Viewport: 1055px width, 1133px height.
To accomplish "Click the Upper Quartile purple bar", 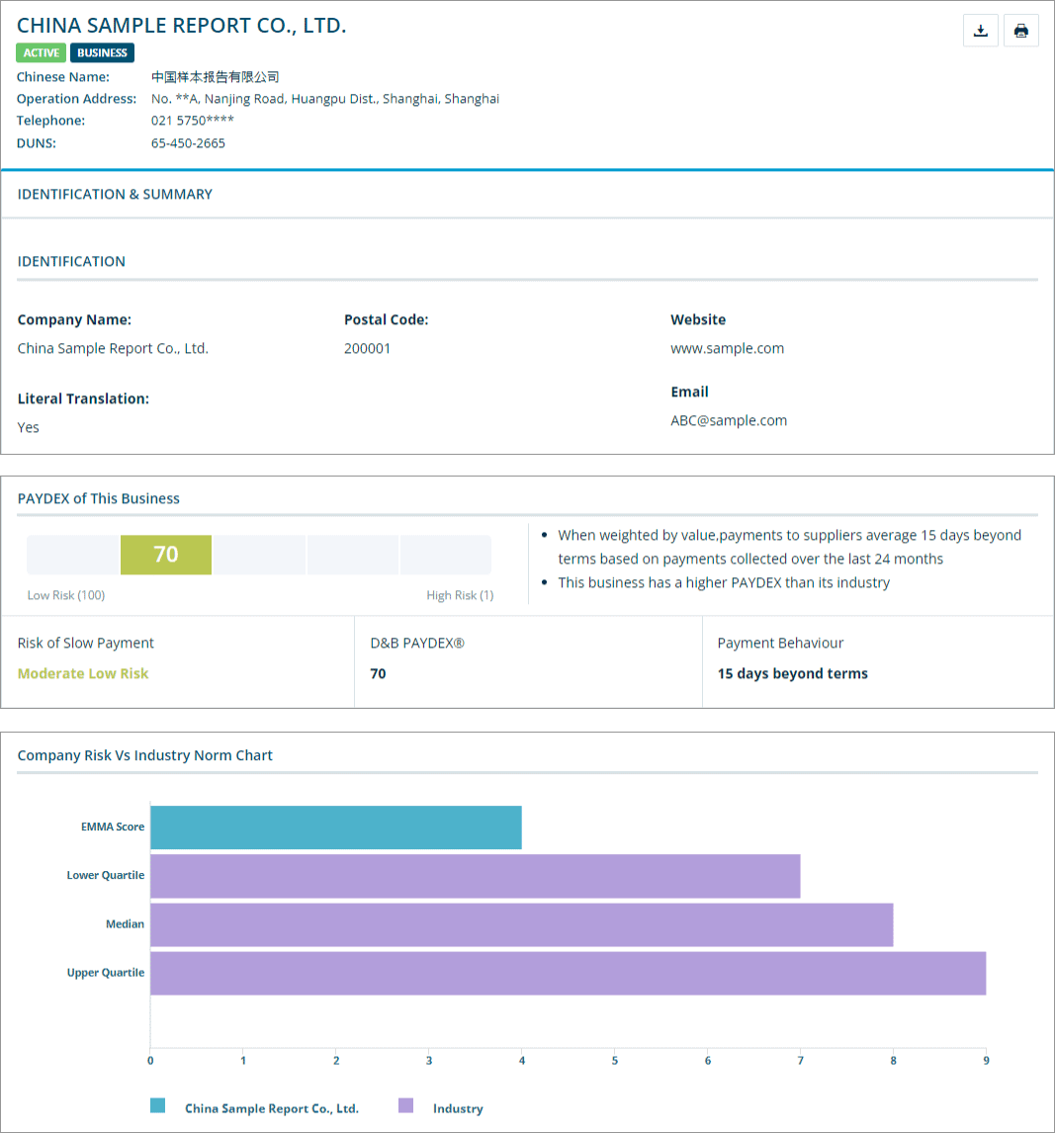I will (x=568, y=973).
